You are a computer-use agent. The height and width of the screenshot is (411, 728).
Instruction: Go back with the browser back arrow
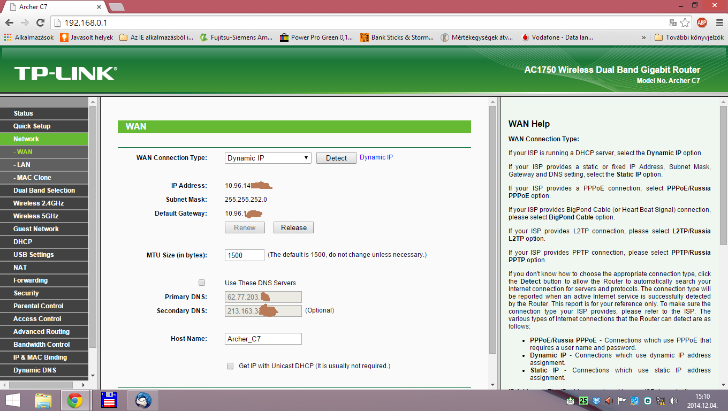(9, 22)
